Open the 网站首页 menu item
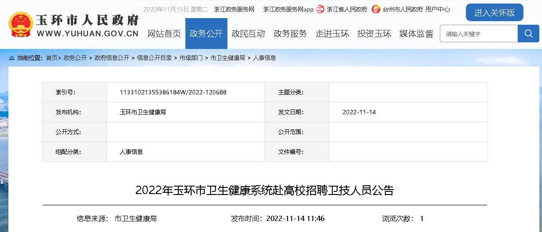Screen dimensions: 542x232 coord(164,34)
